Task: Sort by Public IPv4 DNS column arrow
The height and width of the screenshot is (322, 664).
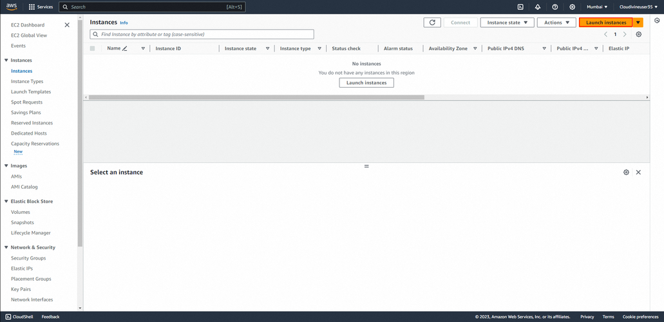Action: (x=544, y=49)
